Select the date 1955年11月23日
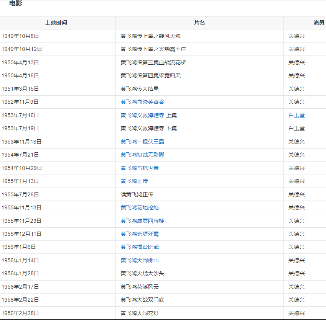The image size is (326, 320). click(21, 221)
